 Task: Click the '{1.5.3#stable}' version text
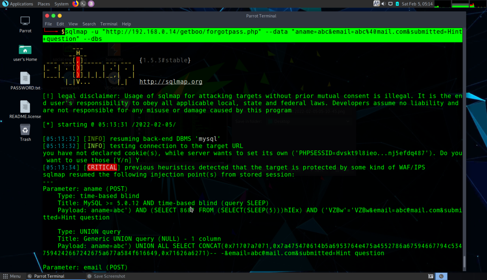(x=165, y=60)
